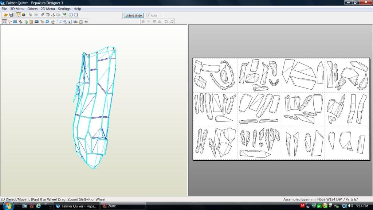
Task: Click the rotate clockwise icon
Action: (172, 22)
